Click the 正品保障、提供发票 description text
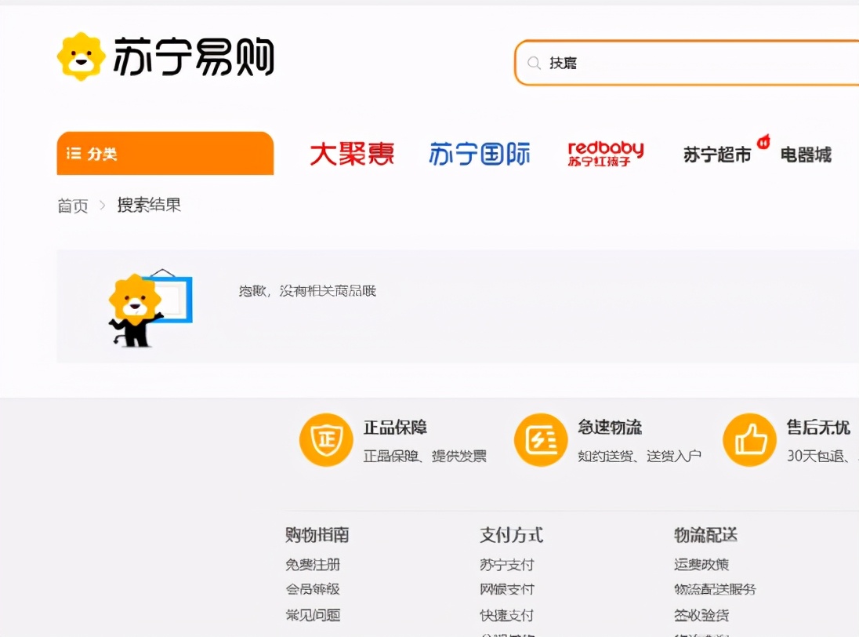 click(x=425, y=456)
